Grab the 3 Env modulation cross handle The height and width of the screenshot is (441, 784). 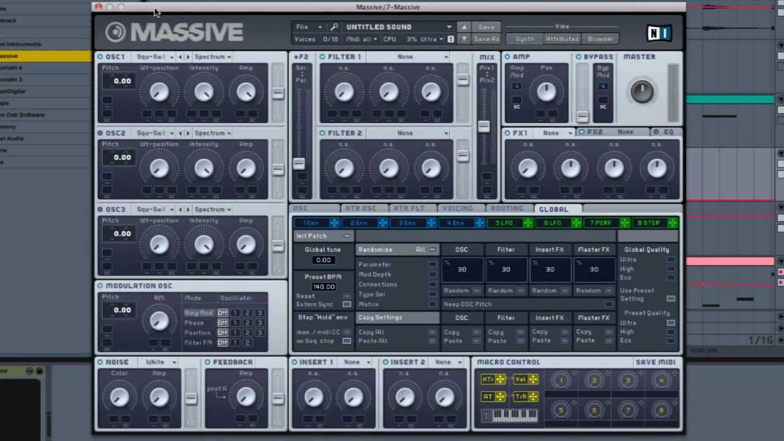[x=431, y=223]
